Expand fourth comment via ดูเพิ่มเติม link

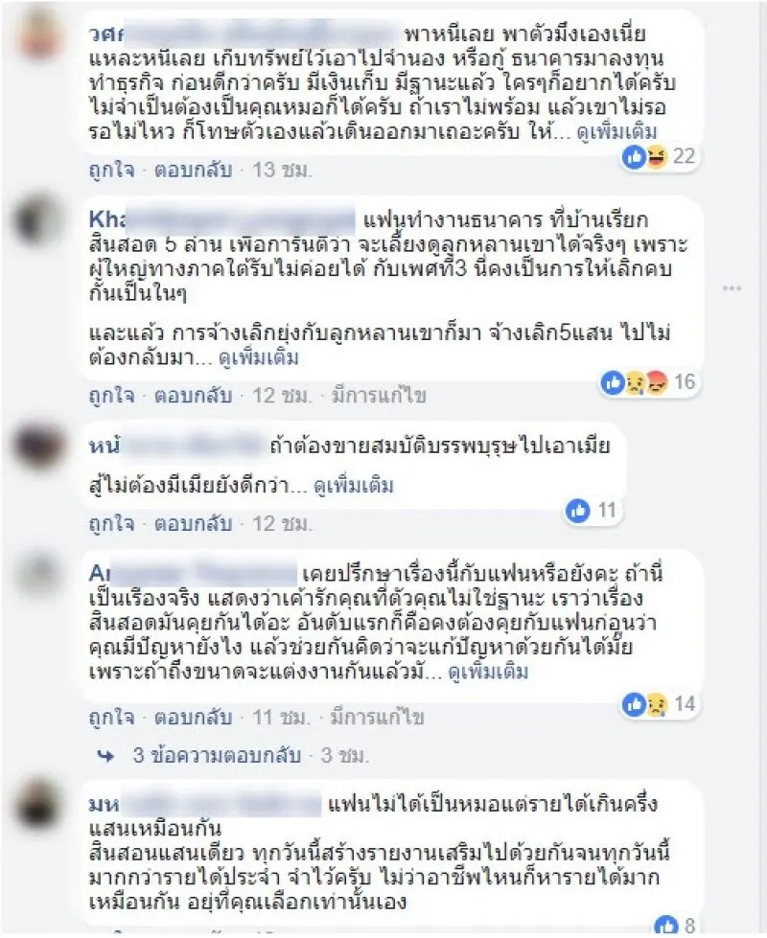[x=489, y=672]
